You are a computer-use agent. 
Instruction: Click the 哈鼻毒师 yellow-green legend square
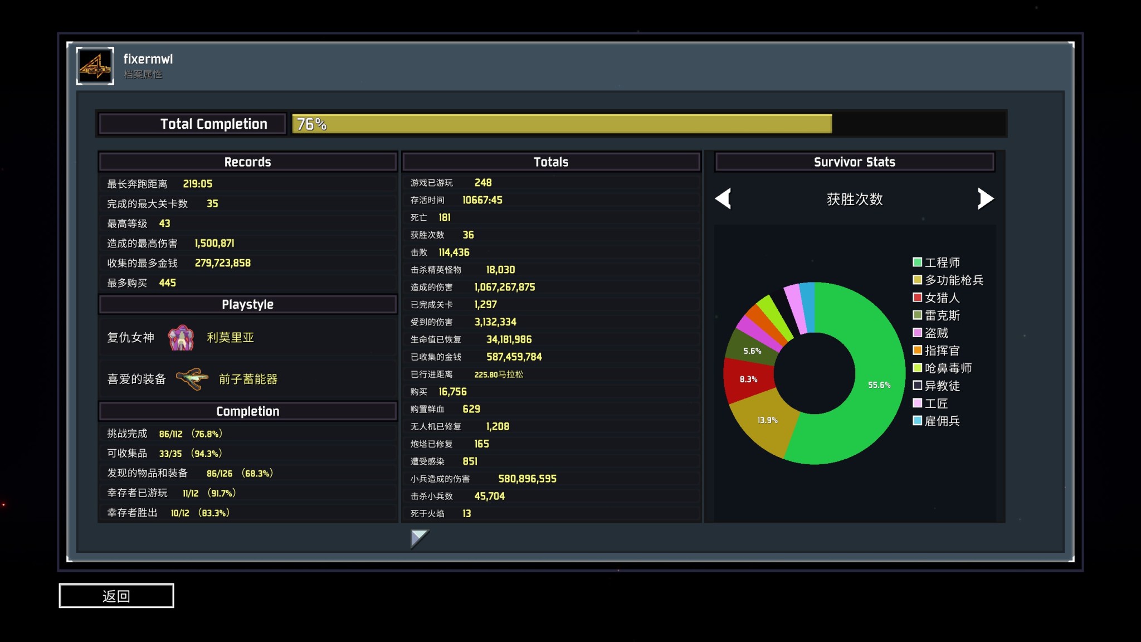[917, 368]
